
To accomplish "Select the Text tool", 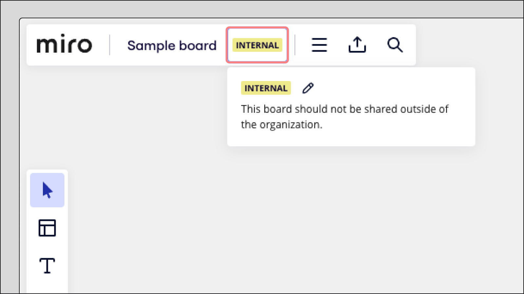I will (47, 266).
